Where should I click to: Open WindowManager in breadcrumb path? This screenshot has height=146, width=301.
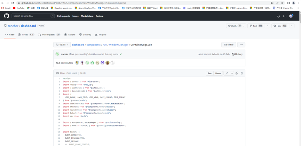119,45
